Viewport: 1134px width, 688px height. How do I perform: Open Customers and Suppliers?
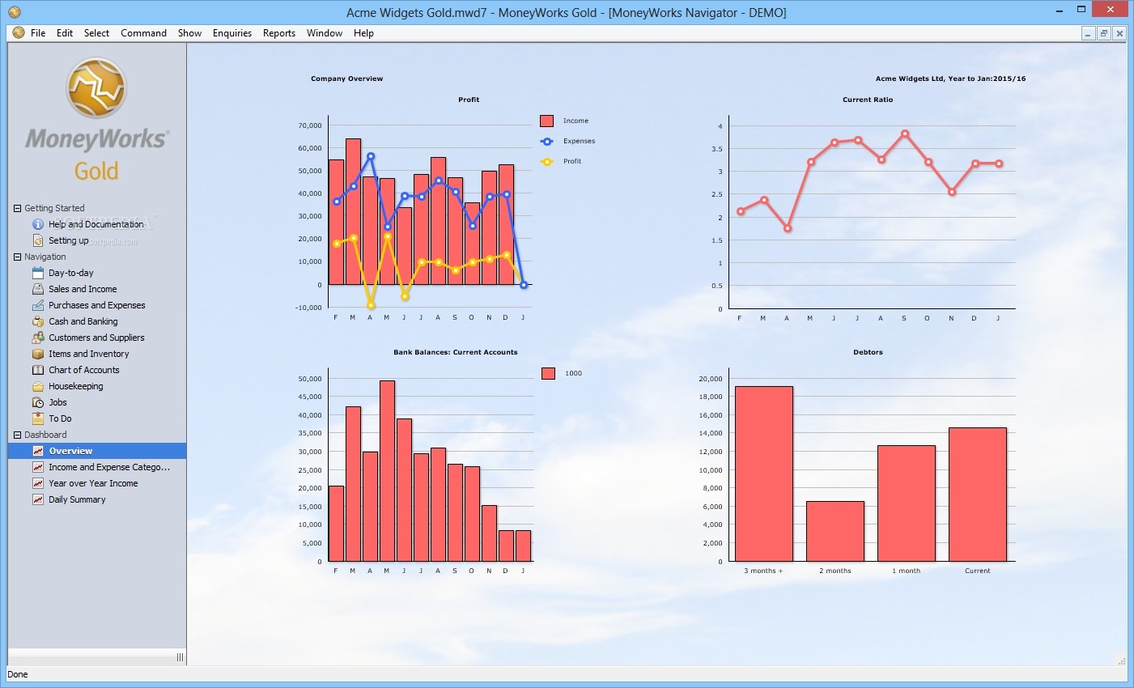pos(96,338)
